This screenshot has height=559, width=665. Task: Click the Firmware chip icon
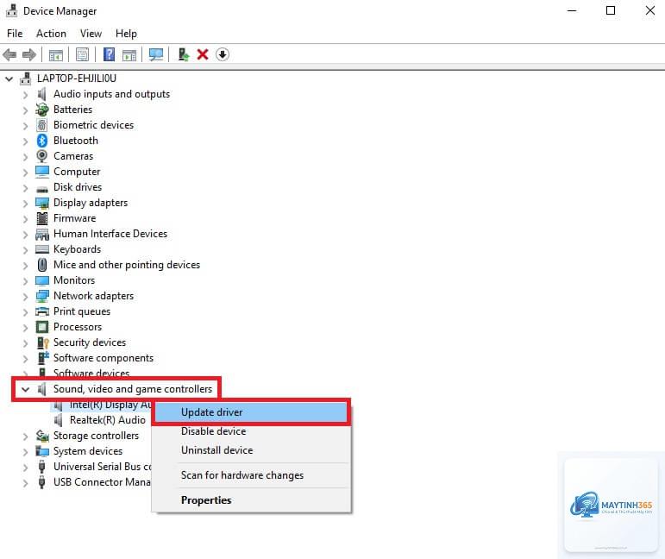tap(42, 218)
